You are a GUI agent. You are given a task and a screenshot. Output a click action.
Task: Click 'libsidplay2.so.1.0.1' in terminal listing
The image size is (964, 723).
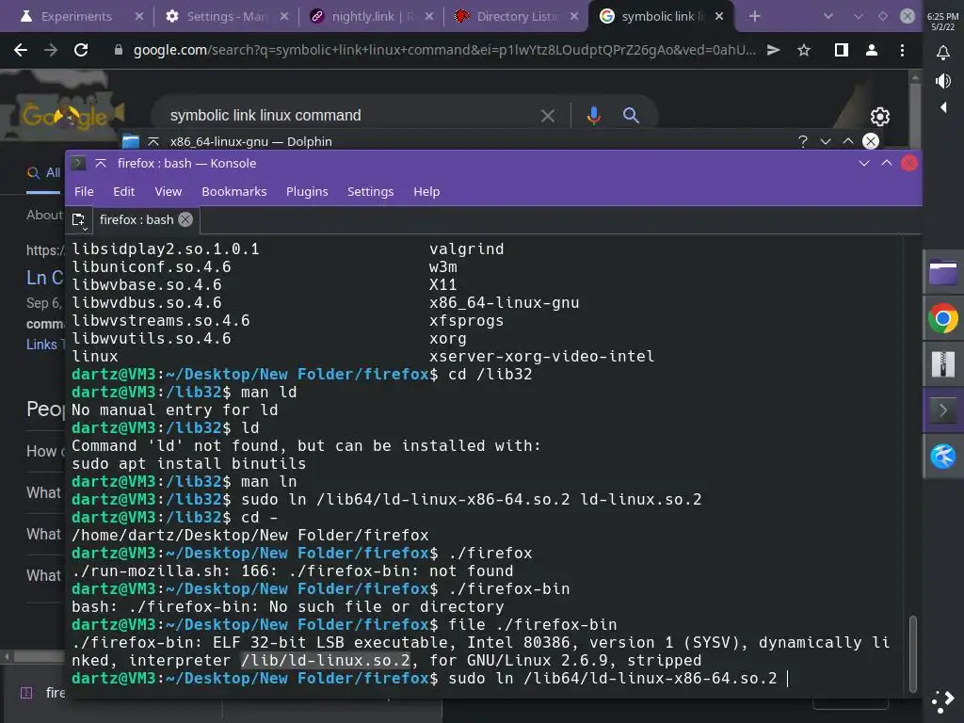[166, 249]
